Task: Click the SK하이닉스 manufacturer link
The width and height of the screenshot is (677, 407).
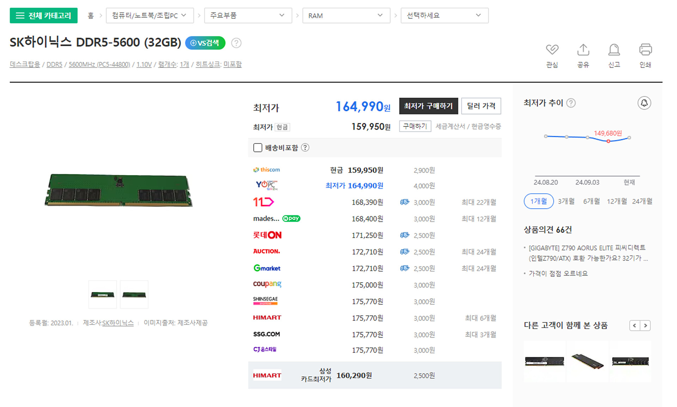Action: pos(118,323)
